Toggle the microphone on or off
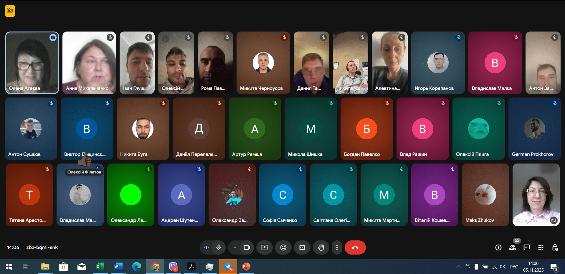 [219, 247]
